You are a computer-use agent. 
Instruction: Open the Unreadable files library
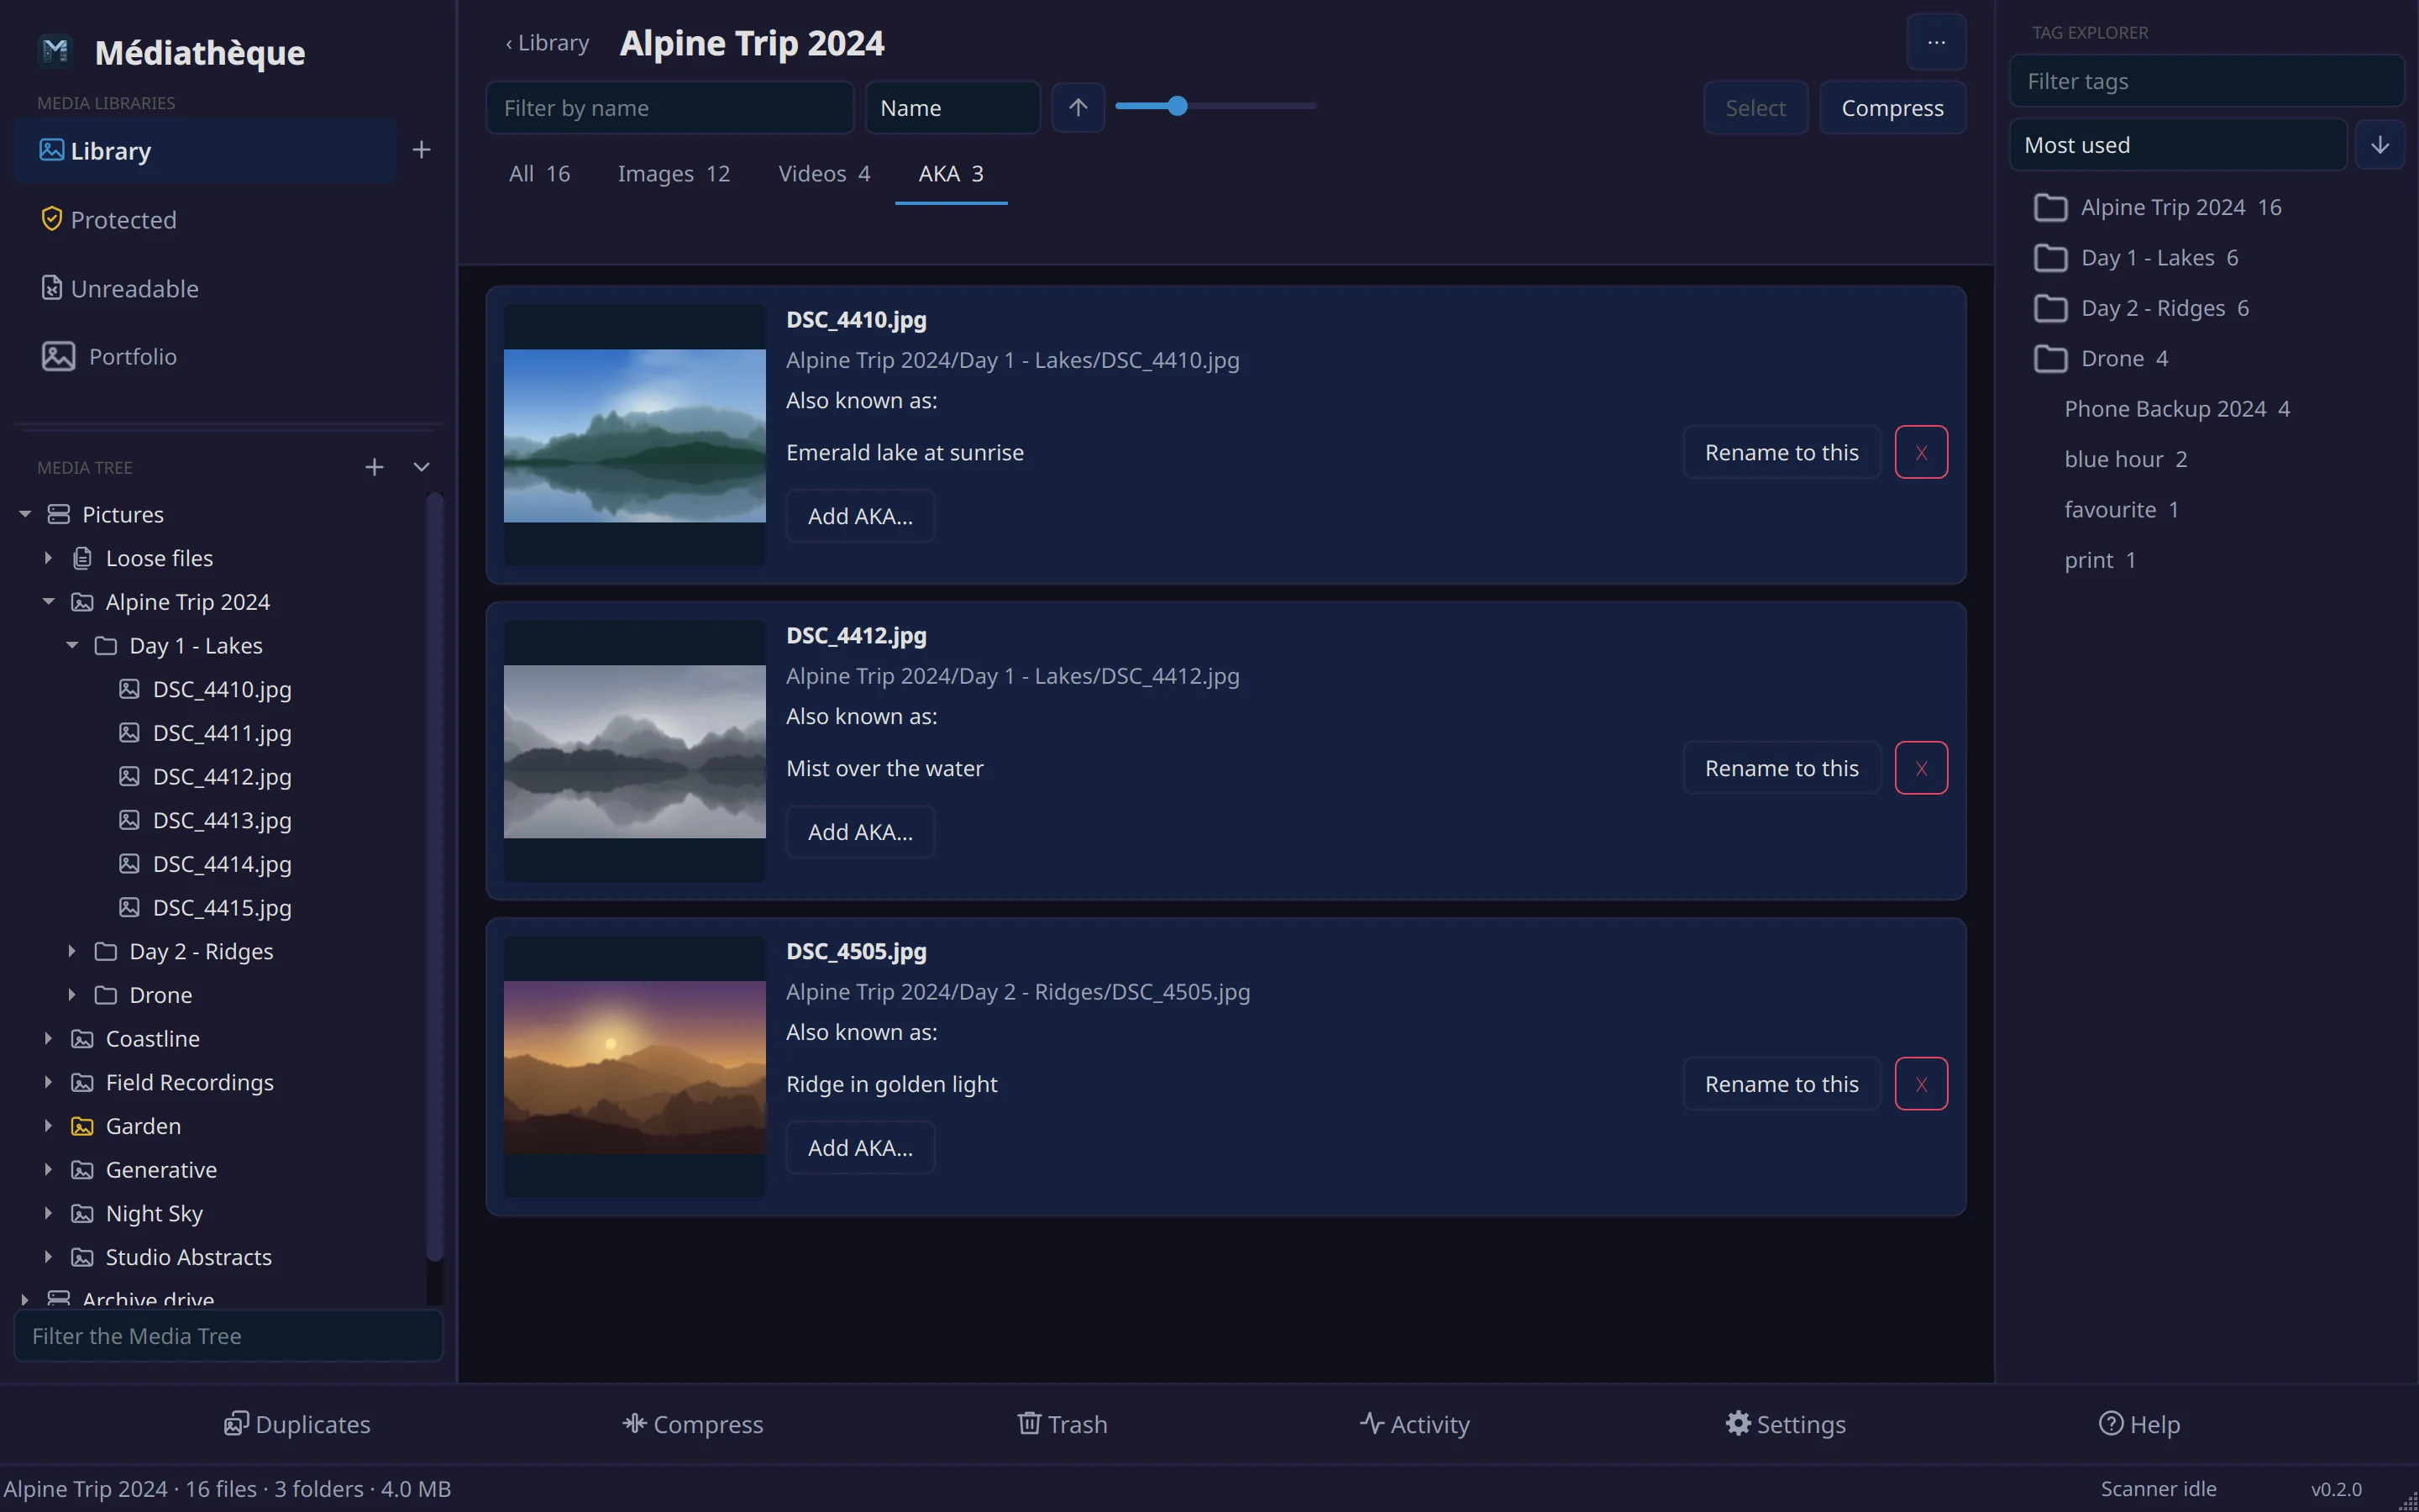point(119,288)
